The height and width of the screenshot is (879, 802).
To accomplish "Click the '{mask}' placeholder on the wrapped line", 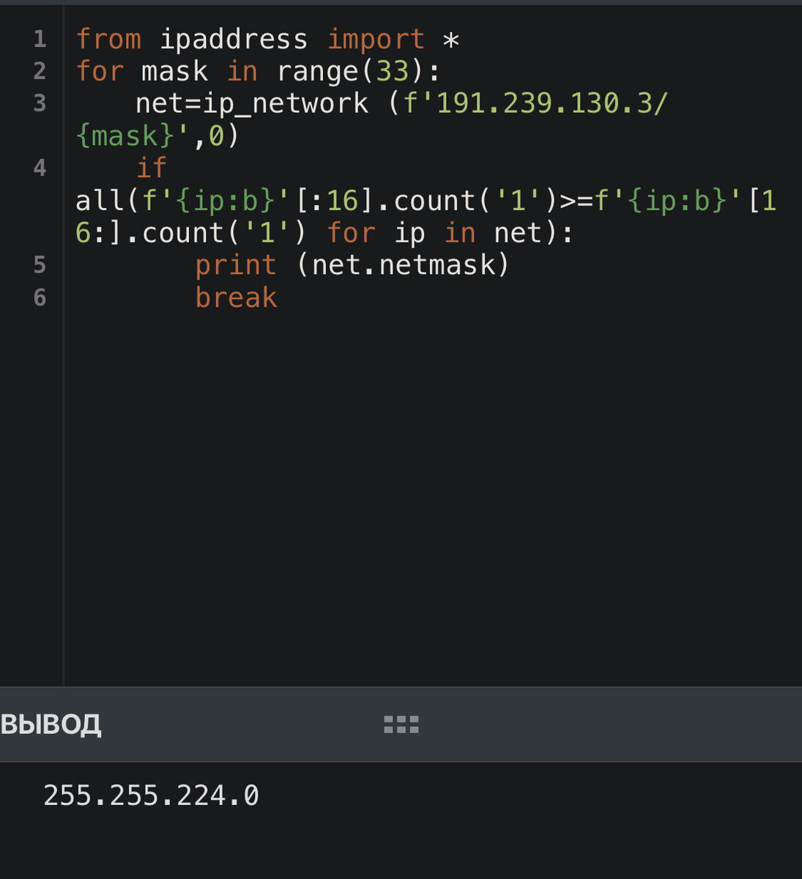I will click(x=126, y=136).
